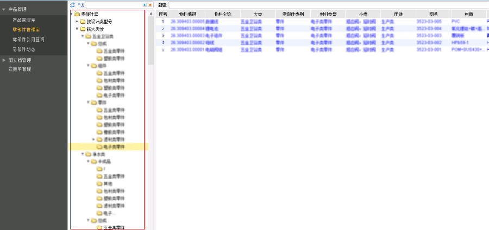Open 产品管理库 in the sidebar
Screen dimensions: 489x230
pyautogui.click(x=23, y=20)
